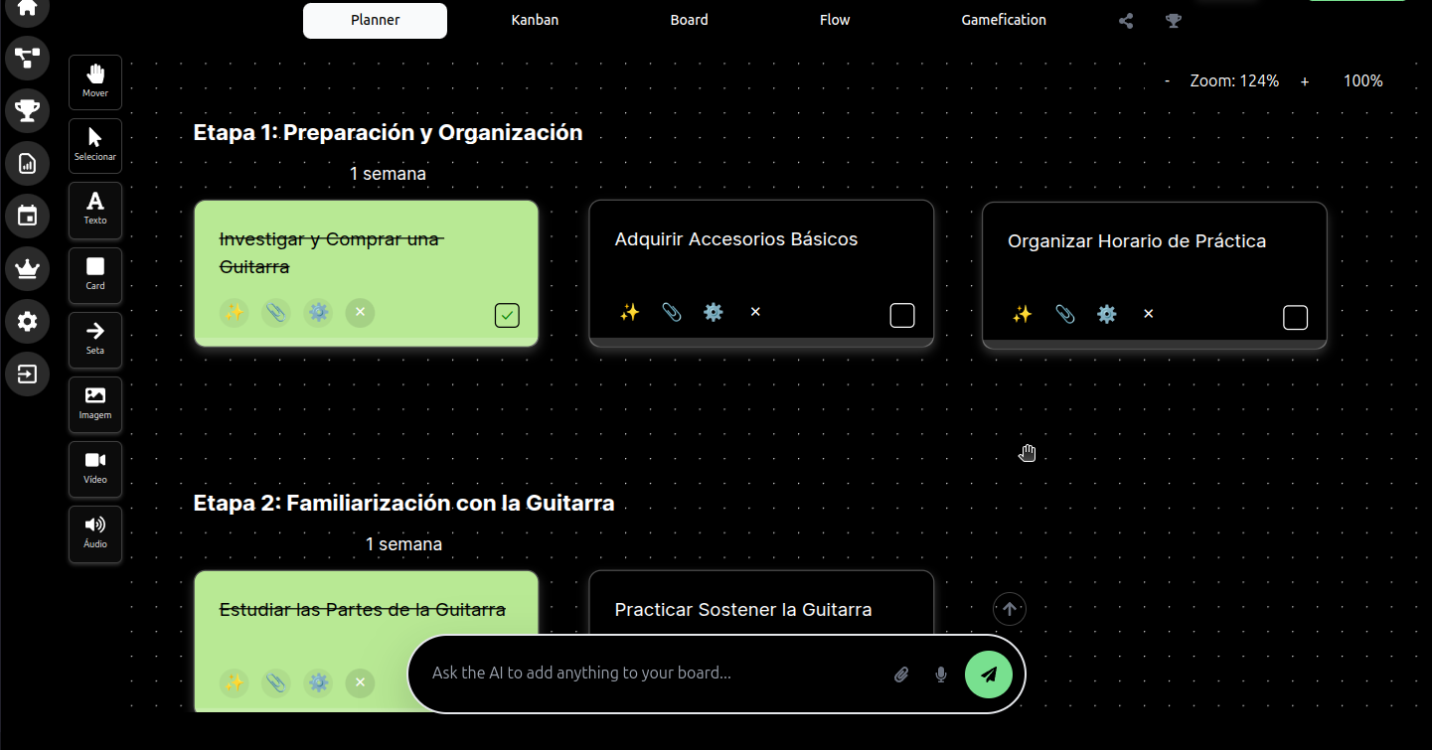Check the Adquirir Accesorios Básicos task checkbox
The image size is (1432, 750).
(x=902, y=315)
